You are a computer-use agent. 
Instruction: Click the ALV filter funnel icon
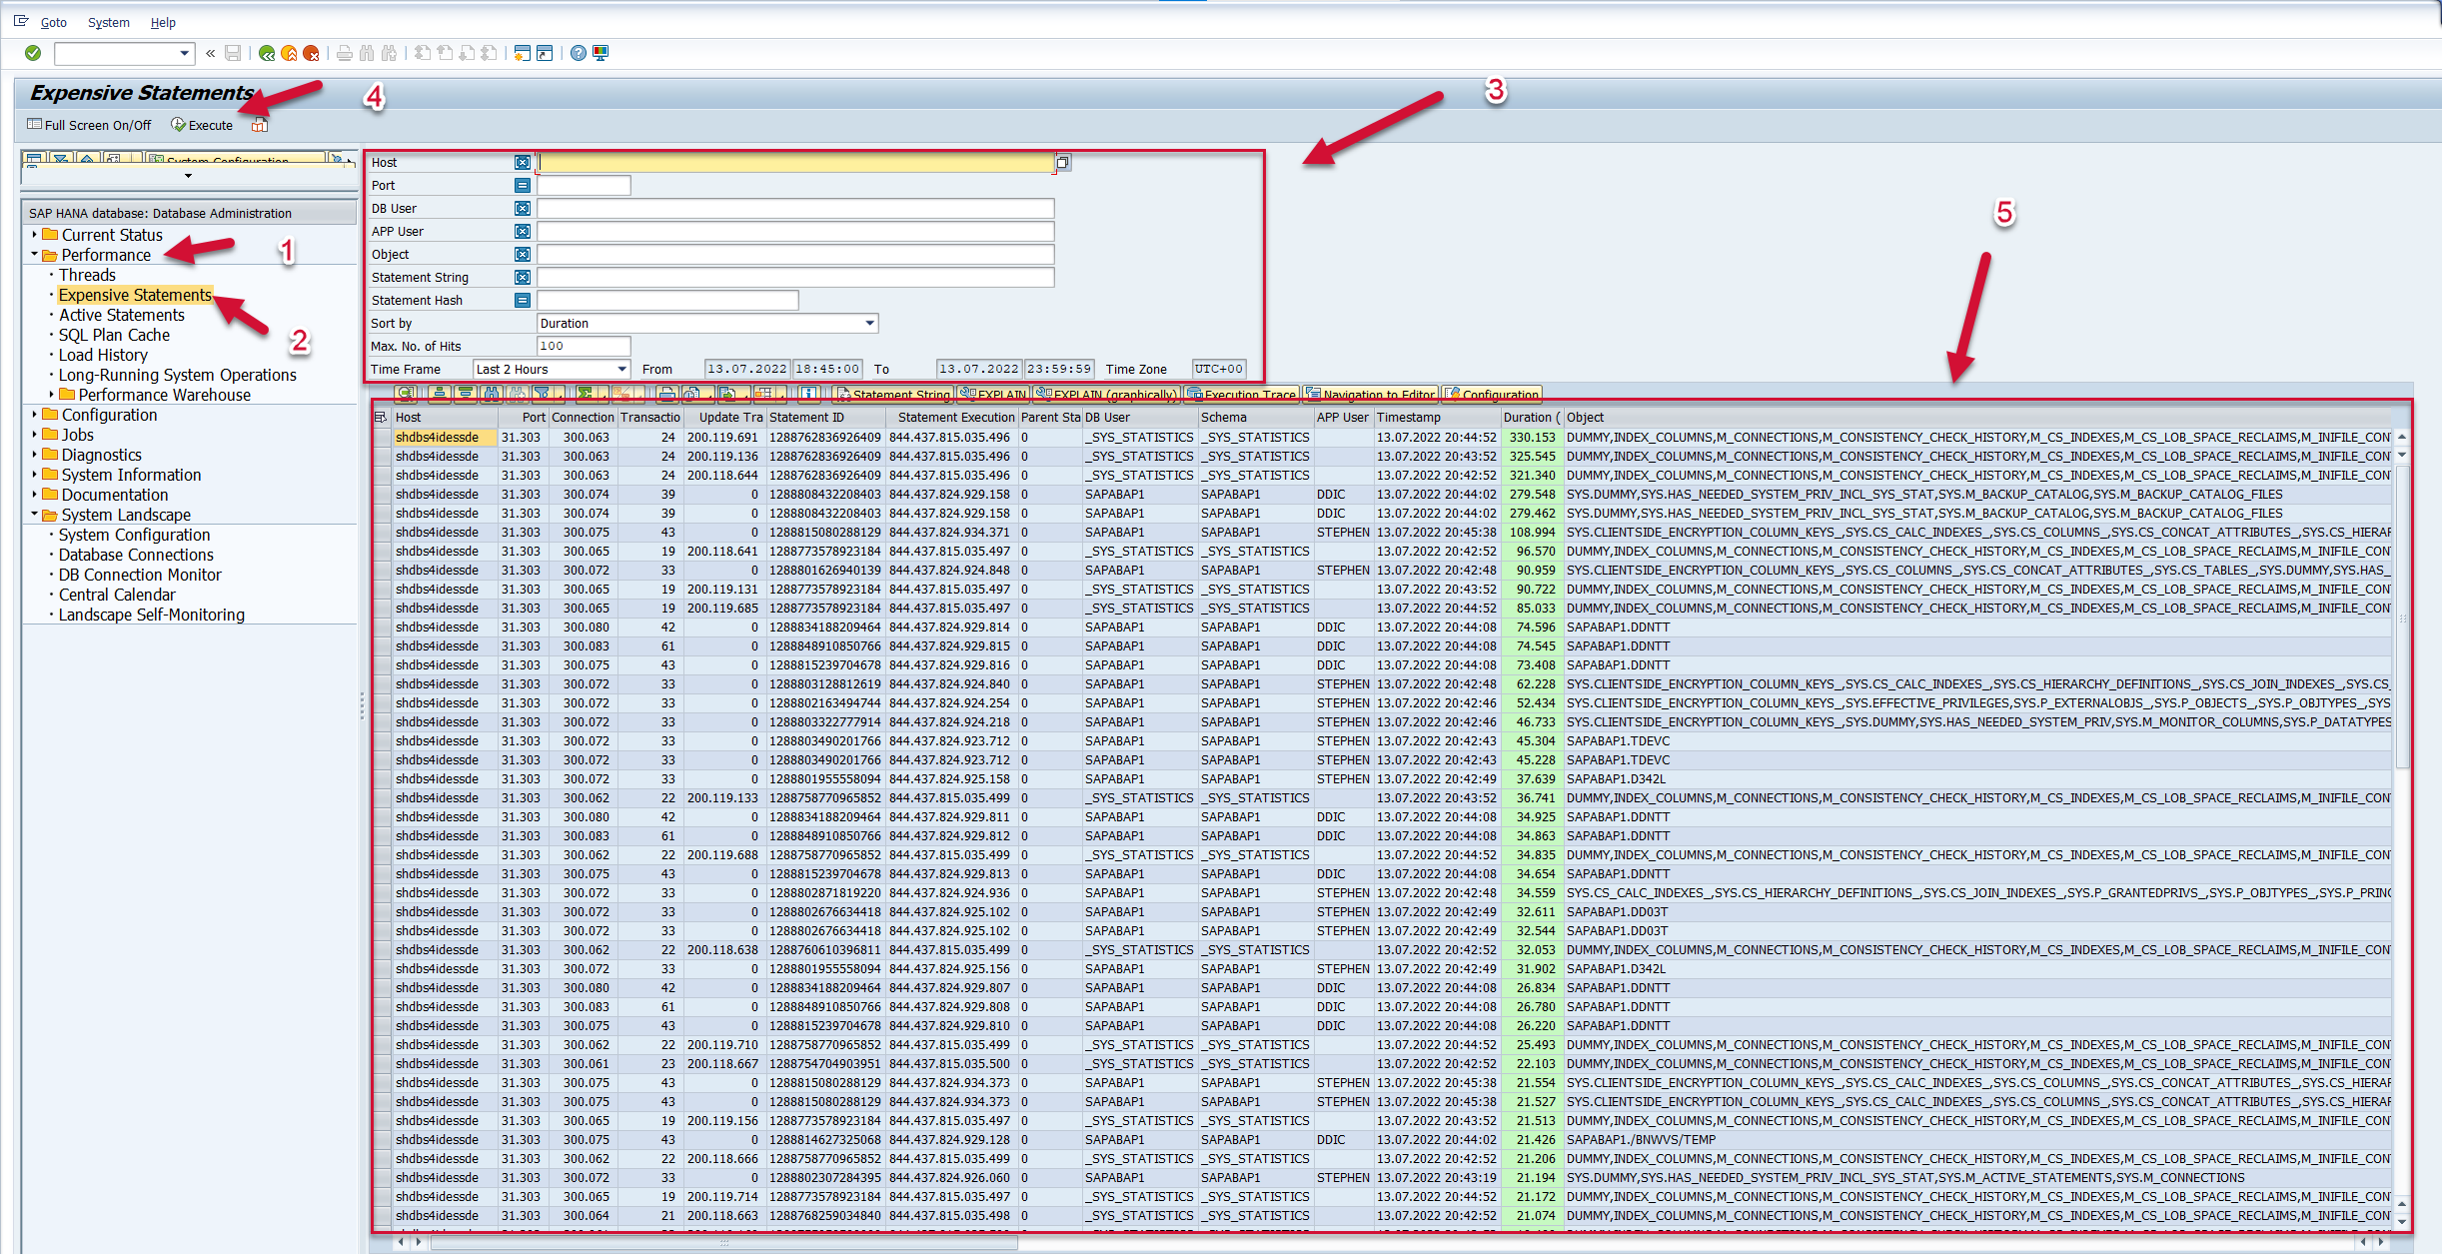[543, 394]
